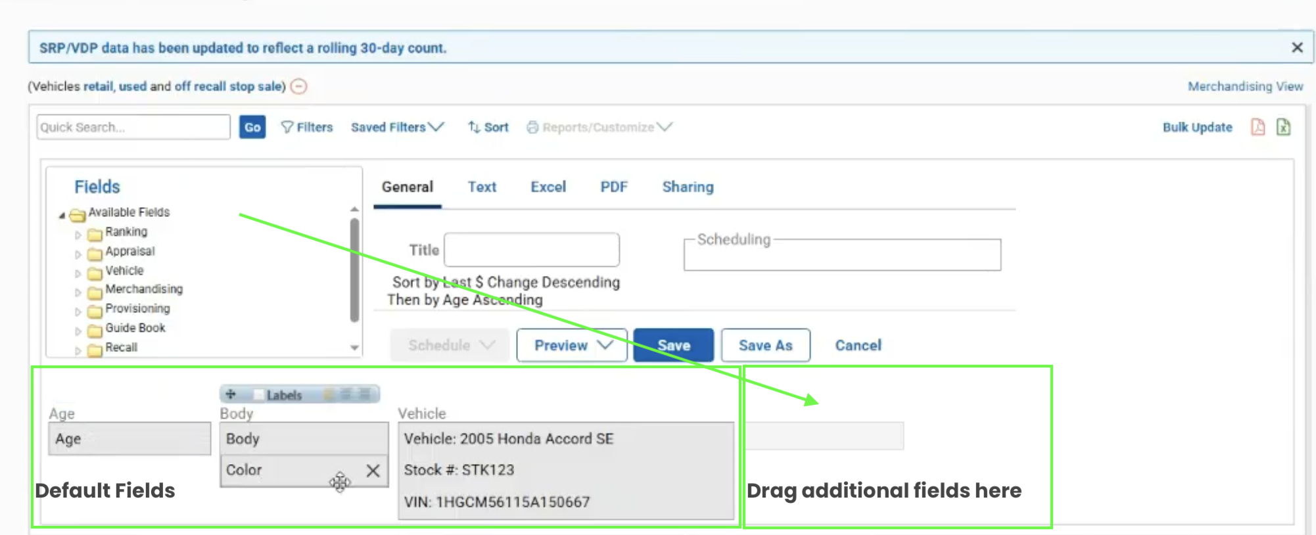Click the Fields list scroll-up arrow
1316x535 pixels.
pos(354,209)
